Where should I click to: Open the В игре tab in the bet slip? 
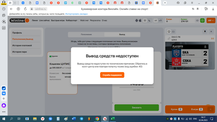197,109
